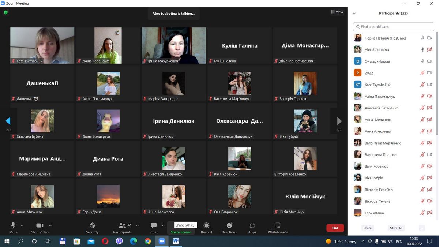Open the Chat panel
Screen dimensions: 439x247
click(x=154, y=226)
